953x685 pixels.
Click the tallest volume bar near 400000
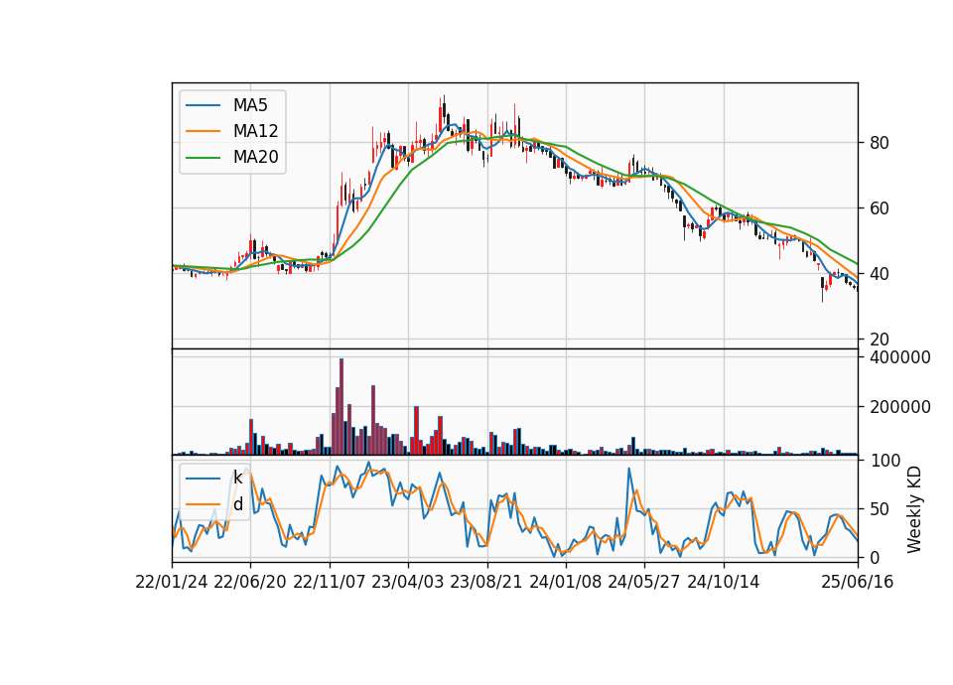[x=341, y=407]
